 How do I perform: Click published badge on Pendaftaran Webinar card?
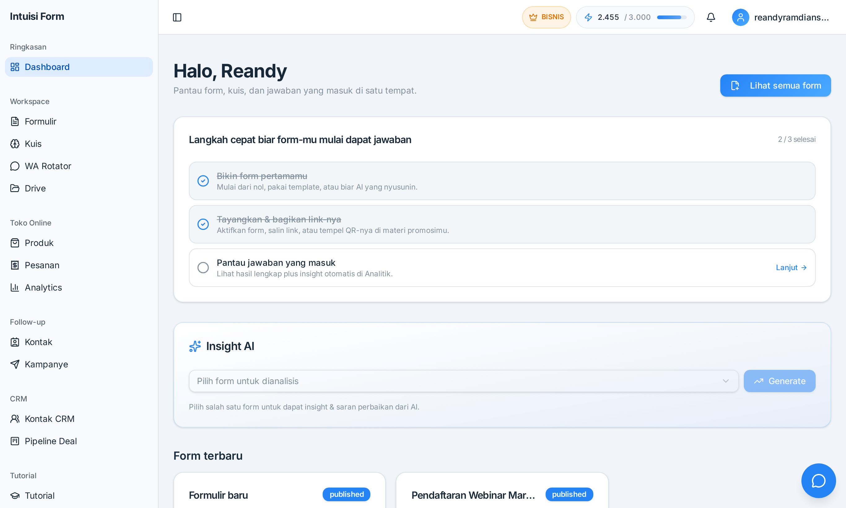(x=569, y=494)
